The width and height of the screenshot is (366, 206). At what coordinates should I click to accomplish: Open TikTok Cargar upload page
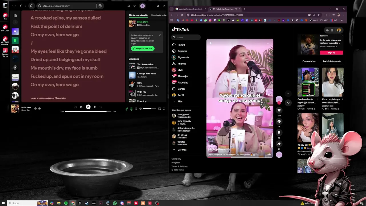pos(181,89)
